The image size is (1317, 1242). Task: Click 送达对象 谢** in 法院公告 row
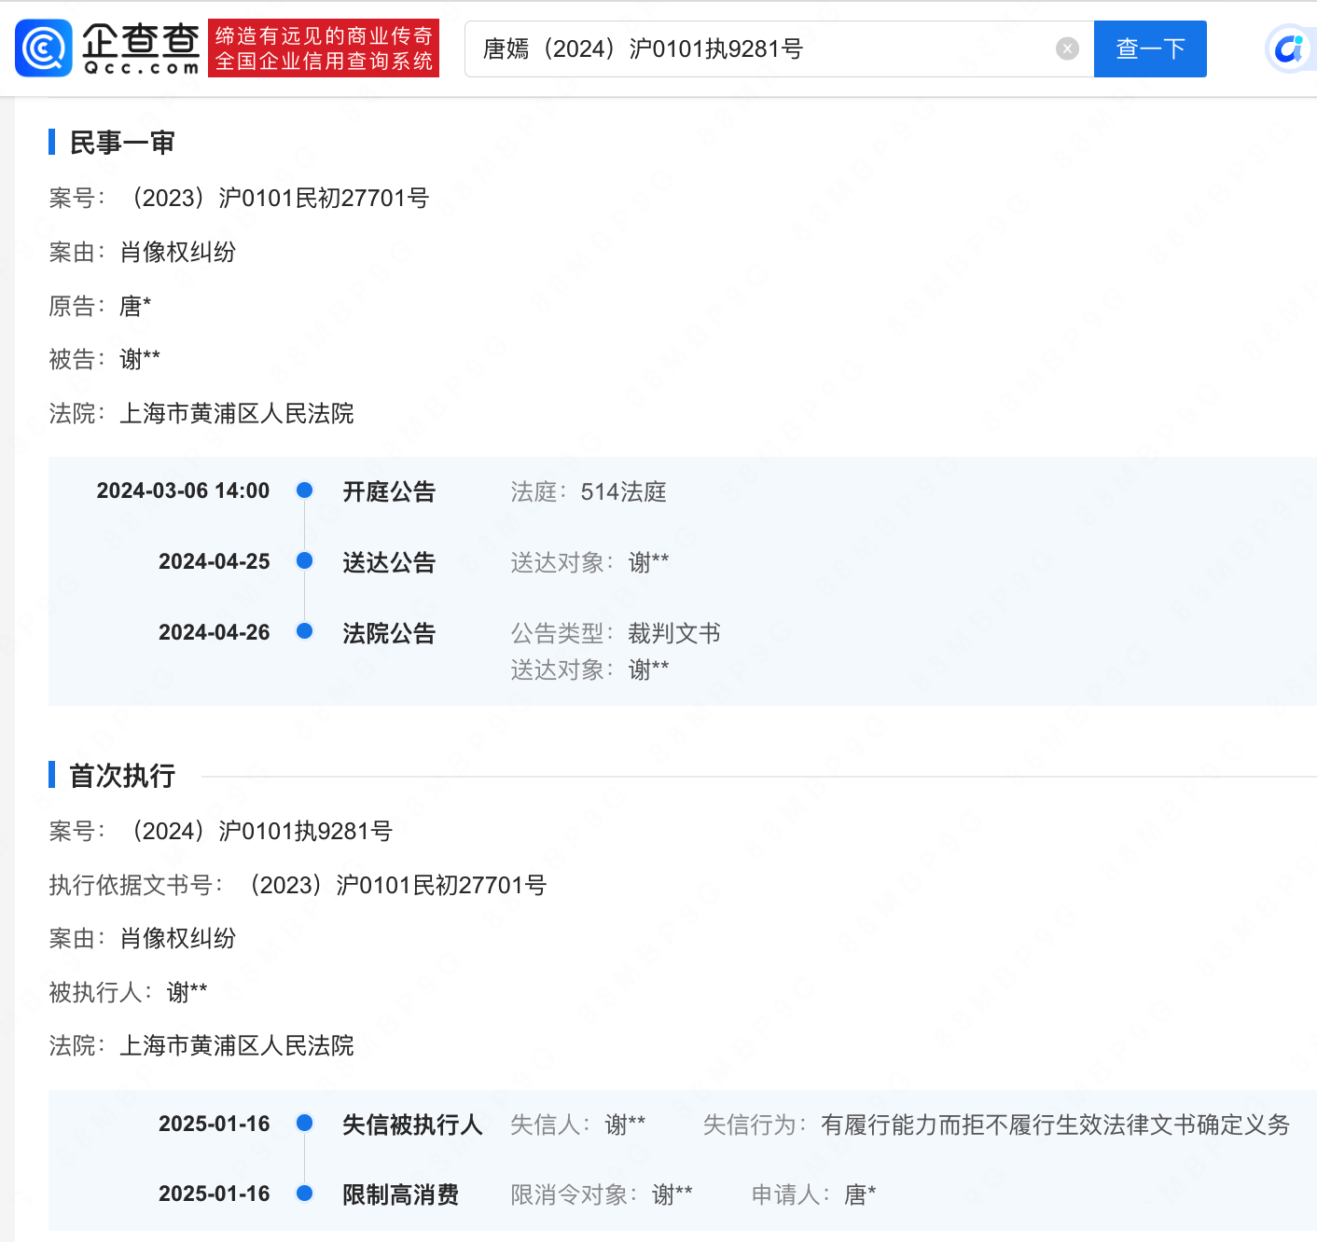click(x=648, y=669)
